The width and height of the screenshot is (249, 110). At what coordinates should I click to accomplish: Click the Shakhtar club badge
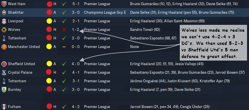coord(4,12)
